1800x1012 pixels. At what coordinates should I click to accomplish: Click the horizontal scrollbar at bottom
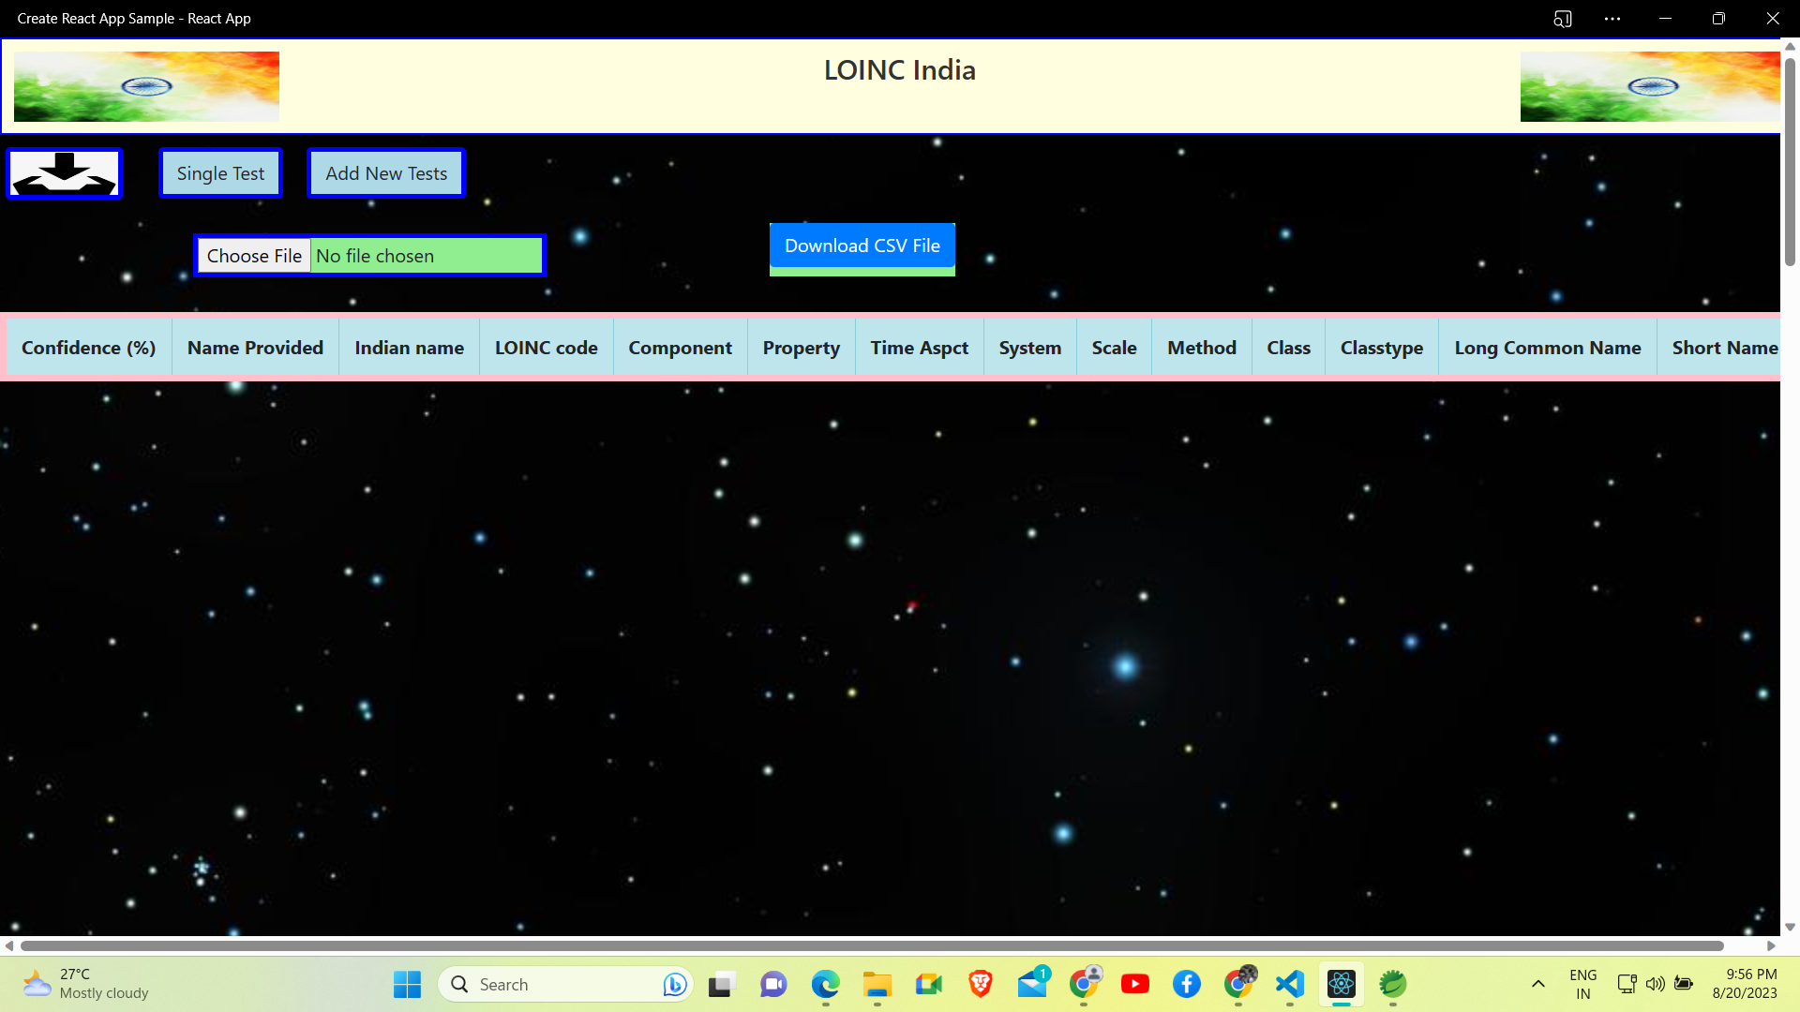pos(872,945)
